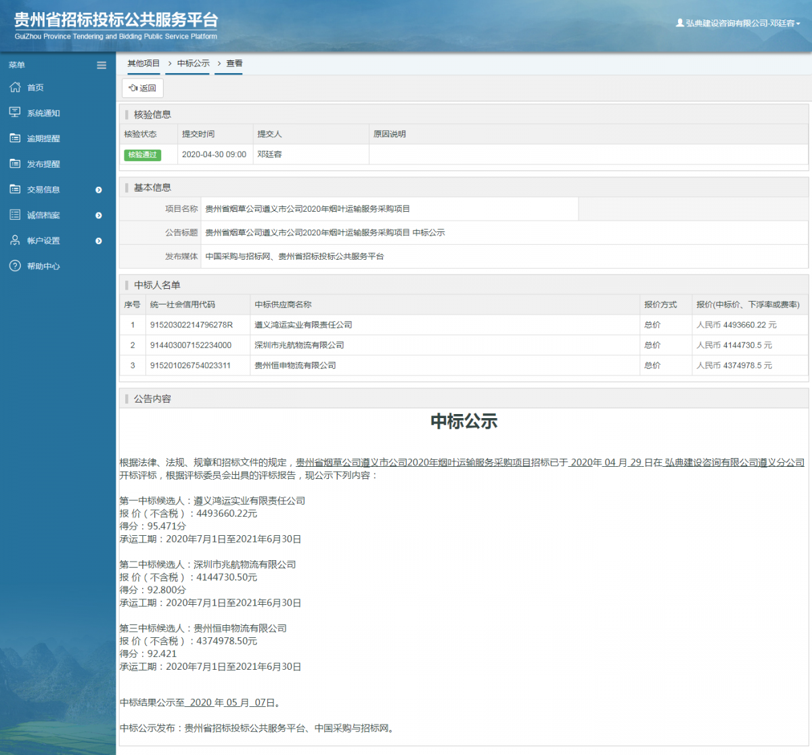Go to 其他项目 breadcrumb
812x755 pixels.
tap(143, 64)
